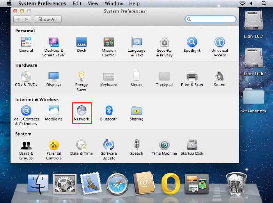
Task: Click the Wi-Fi status menu bar icon
Action: click(242, 3)
